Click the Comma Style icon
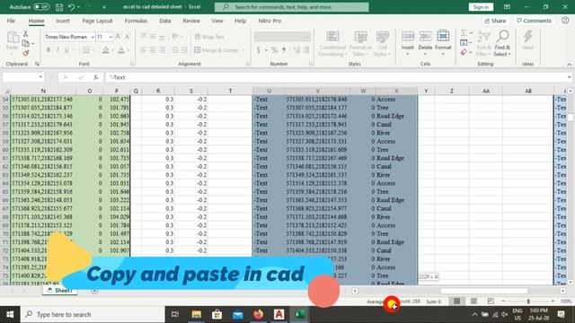 284,50
